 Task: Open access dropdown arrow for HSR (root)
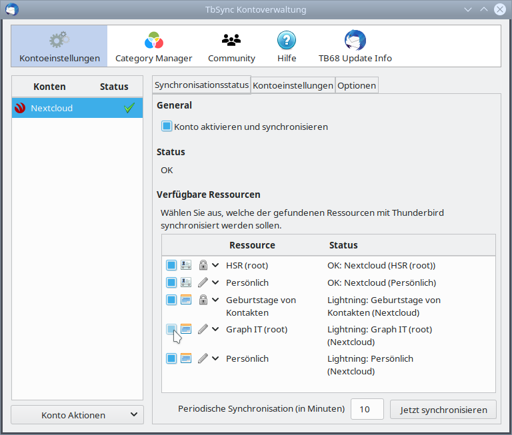point(215,265)
